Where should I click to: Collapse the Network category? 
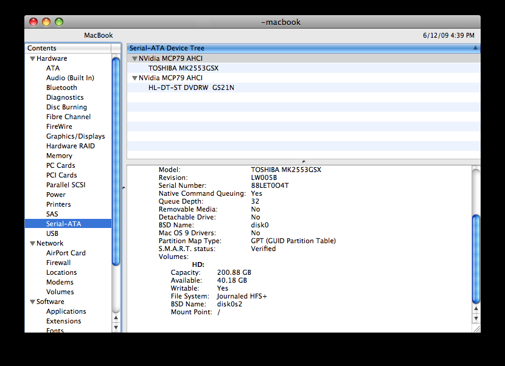point(32,243)
